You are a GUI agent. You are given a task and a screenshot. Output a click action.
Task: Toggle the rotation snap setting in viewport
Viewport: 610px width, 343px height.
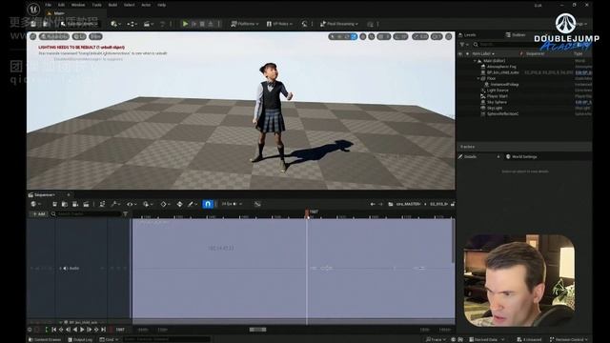click(400, 36)
